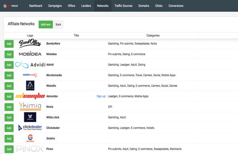Select the Mundomedia title text
Image resolution: width=238 pixels, height=154 pixels.
coord(54,75)
